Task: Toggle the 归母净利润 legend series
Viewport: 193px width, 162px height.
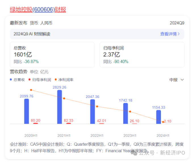Action: (40, 80)
